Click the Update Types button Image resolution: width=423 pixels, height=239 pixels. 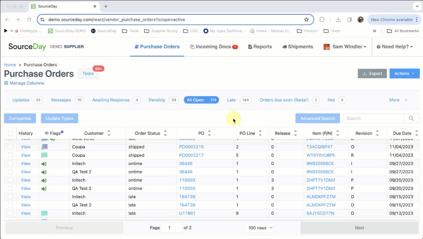tap(59, 118)
